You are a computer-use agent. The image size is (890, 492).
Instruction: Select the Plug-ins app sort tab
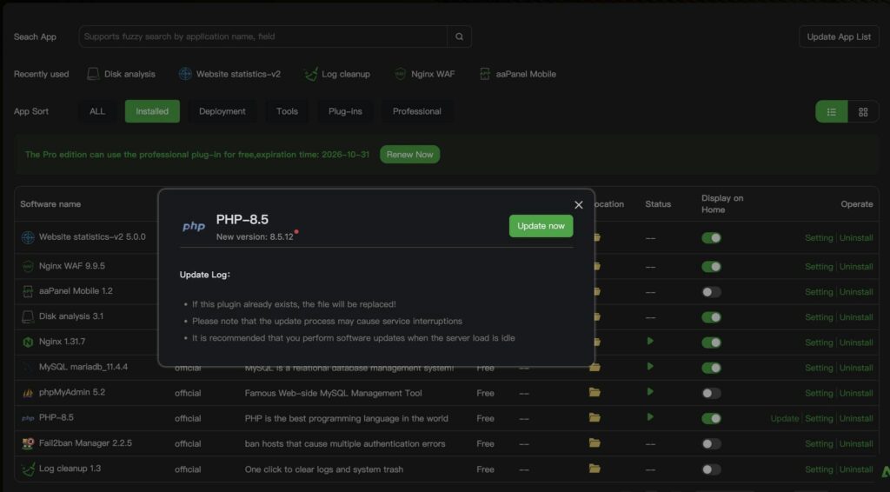point(345,111)
